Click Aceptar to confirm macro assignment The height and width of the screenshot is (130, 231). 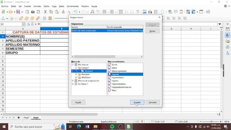click(137, 102)
